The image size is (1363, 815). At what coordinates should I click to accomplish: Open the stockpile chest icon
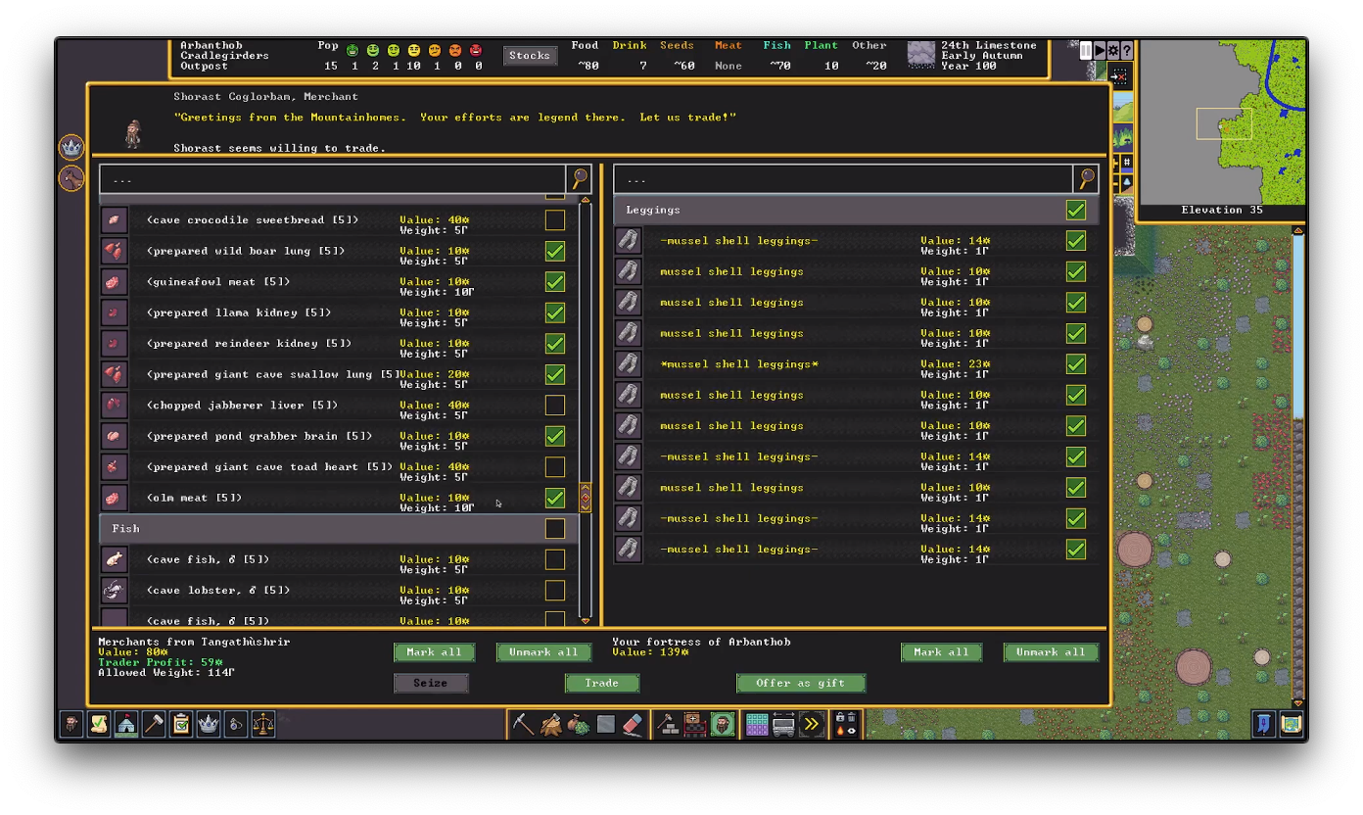coord(695,724)
